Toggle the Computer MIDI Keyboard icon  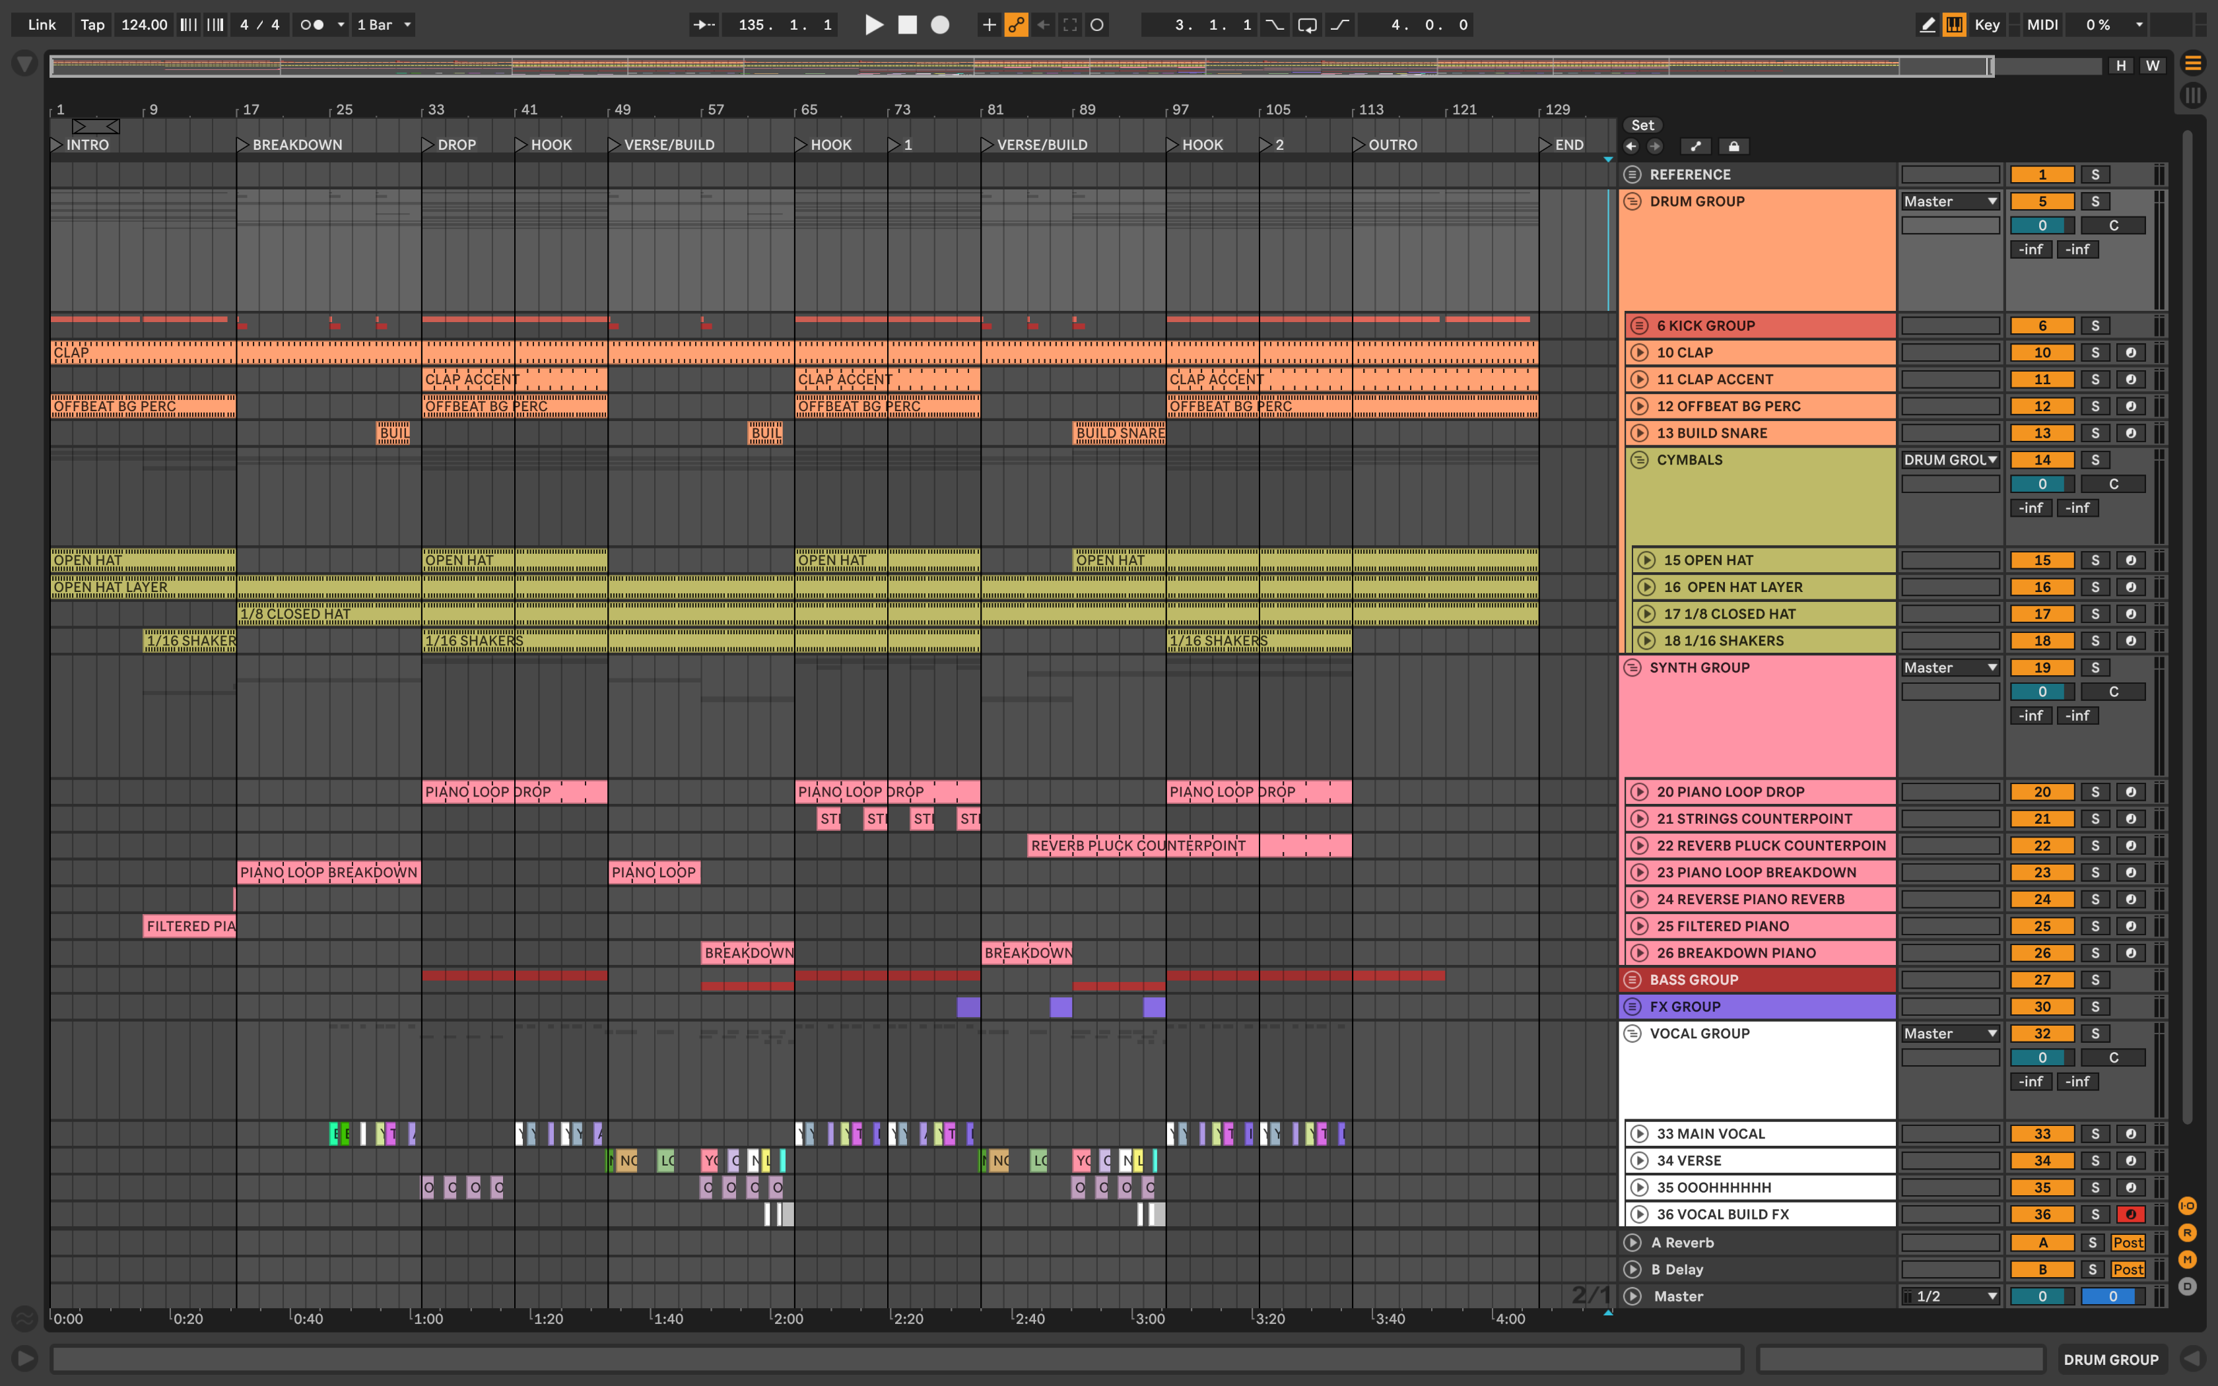(x=1954, y=25)
